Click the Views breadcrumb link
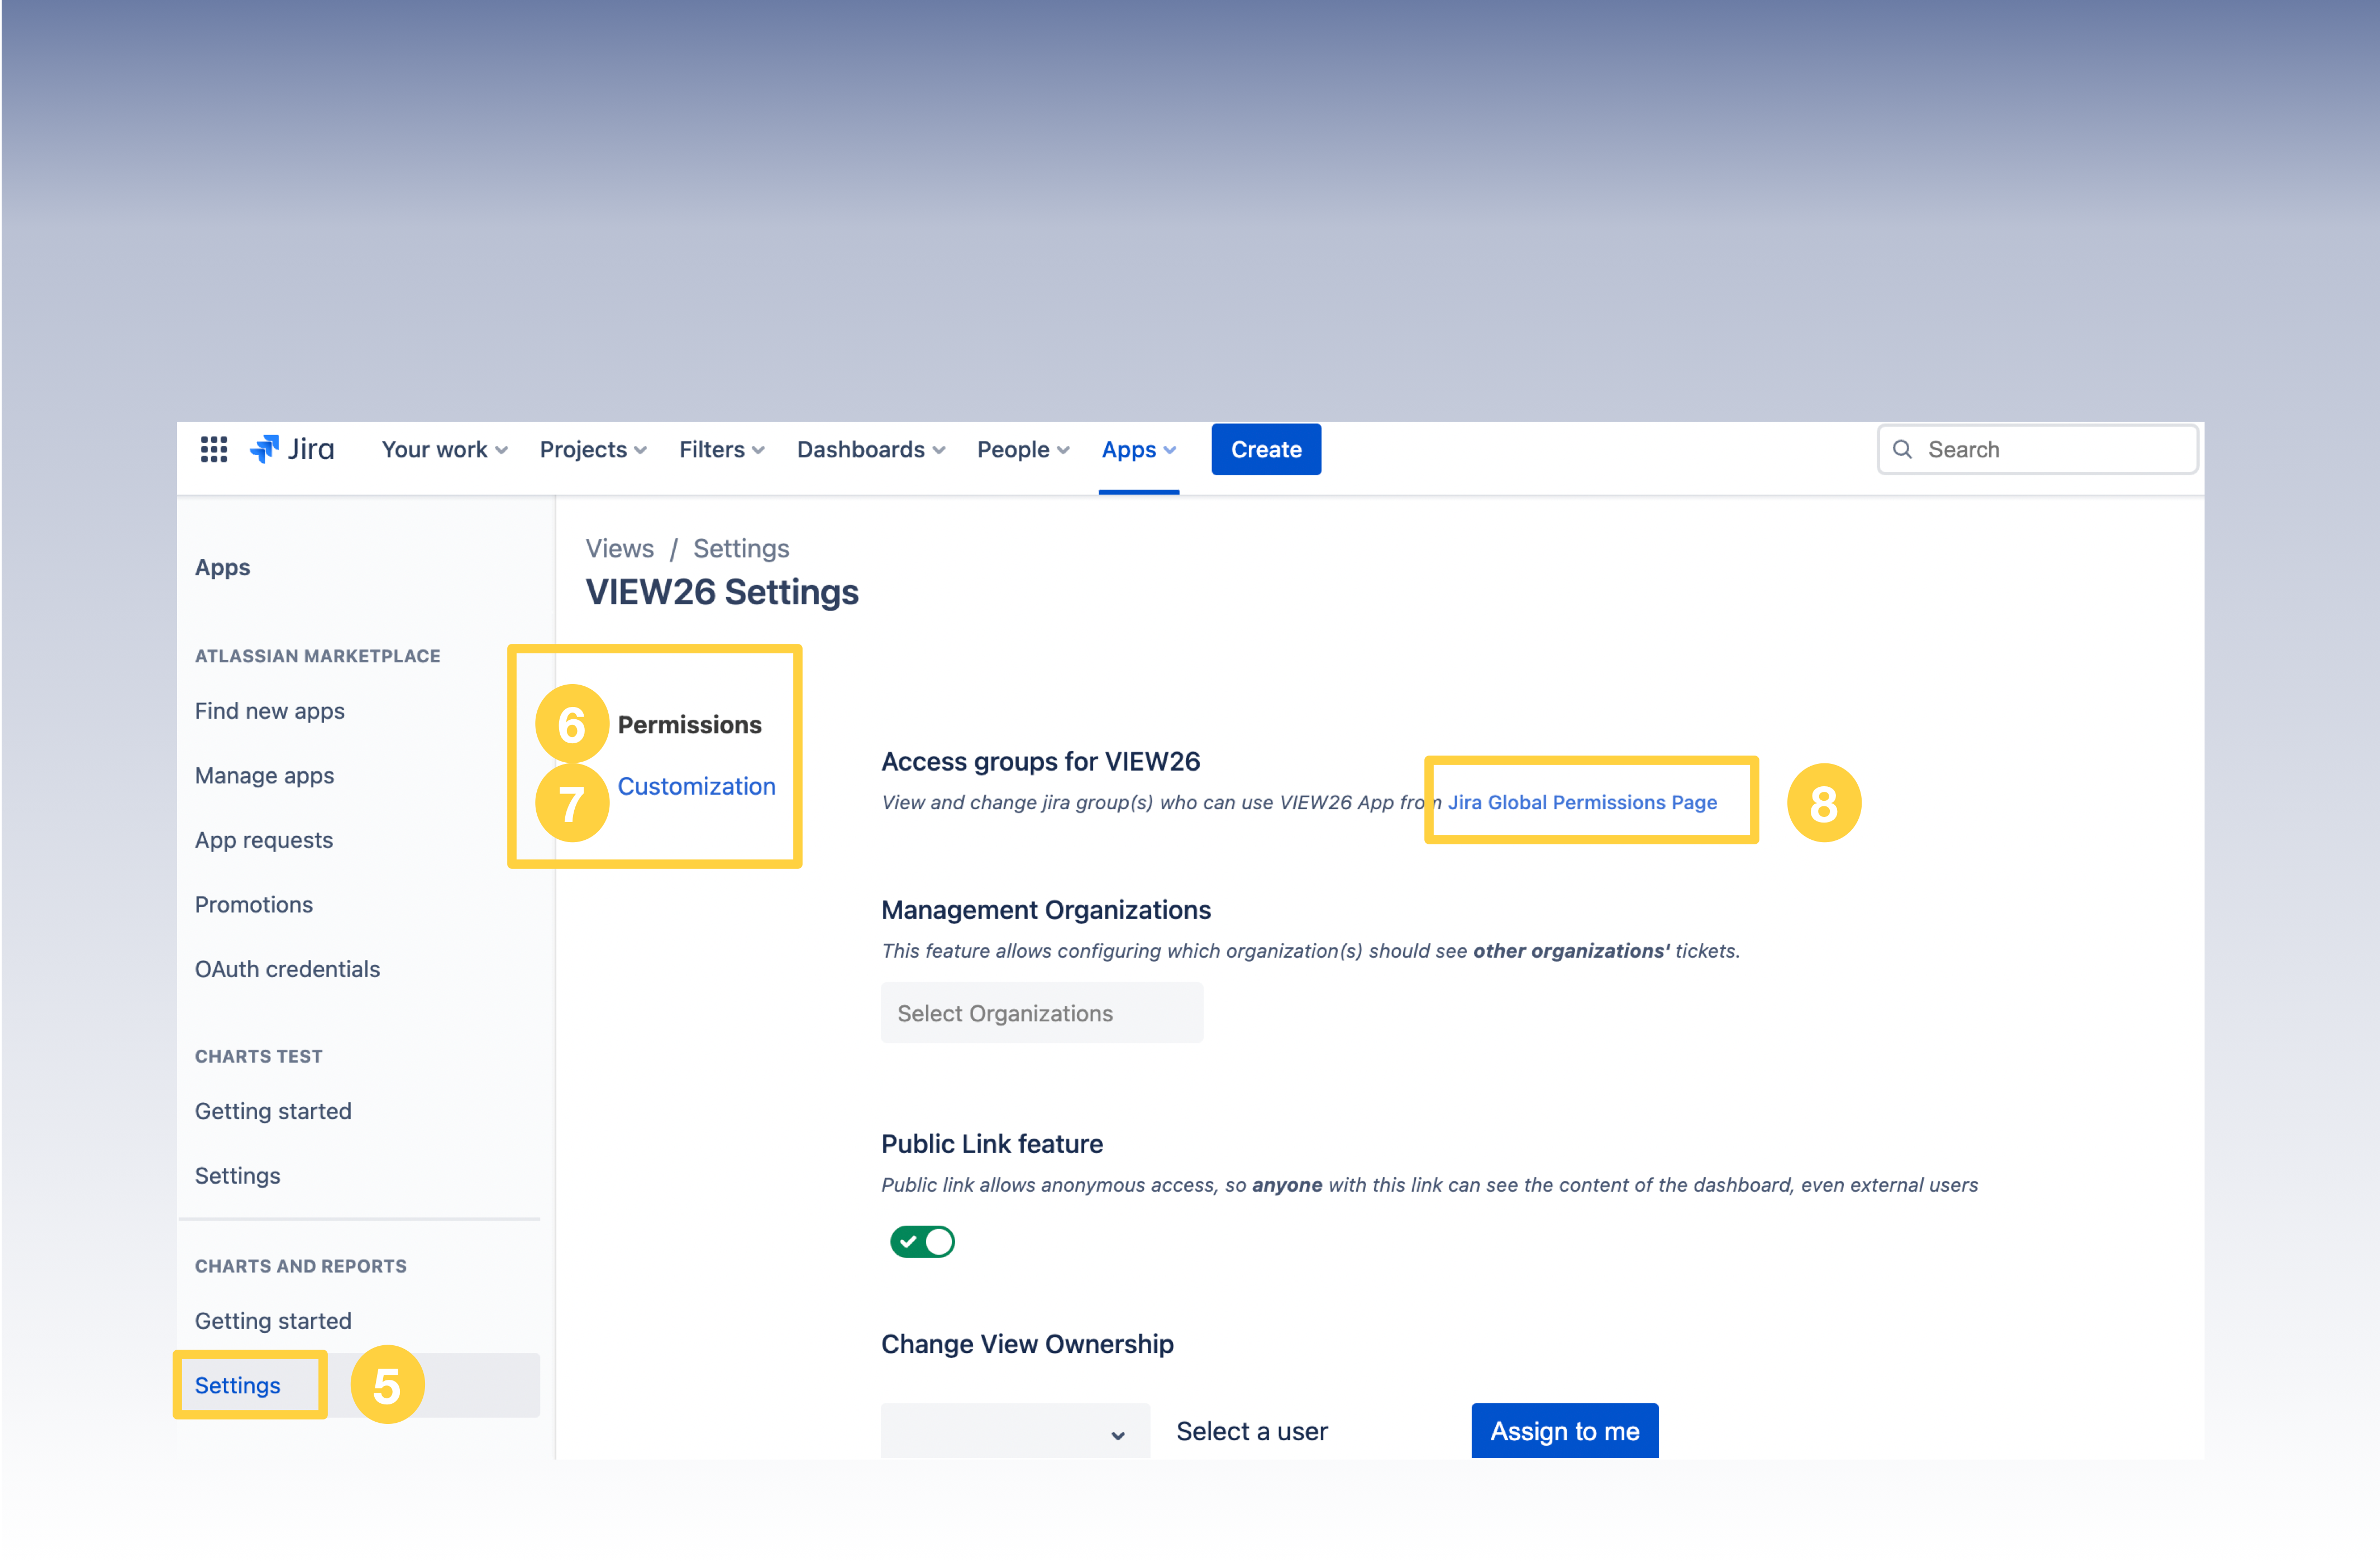2380x1563 pixels. (619, 548)
